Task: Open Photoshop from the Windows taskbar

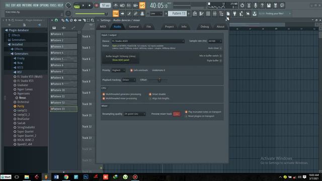Action: 86,177
